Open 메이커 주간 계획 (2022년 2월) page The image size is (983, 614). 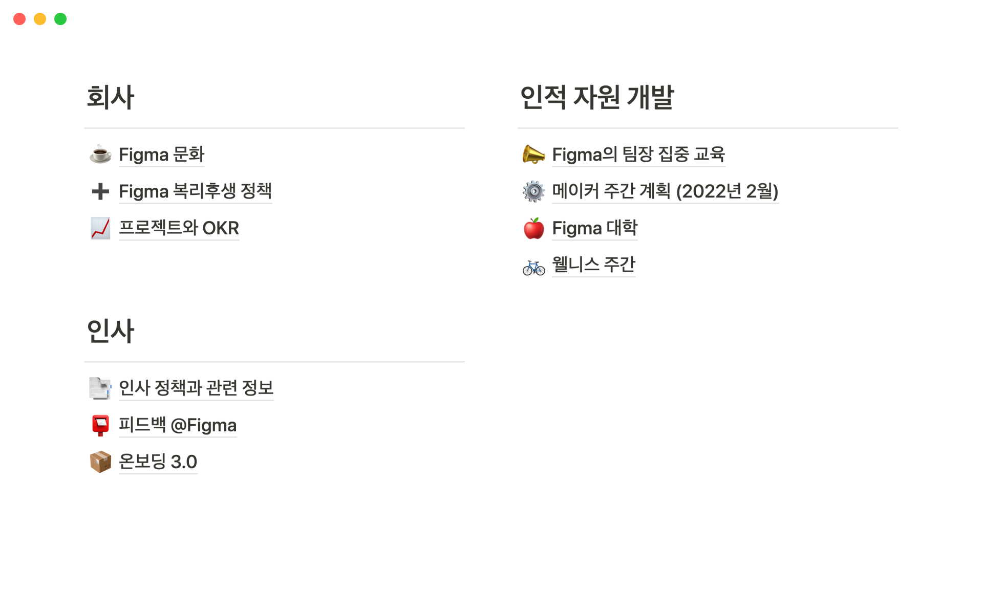665,191
